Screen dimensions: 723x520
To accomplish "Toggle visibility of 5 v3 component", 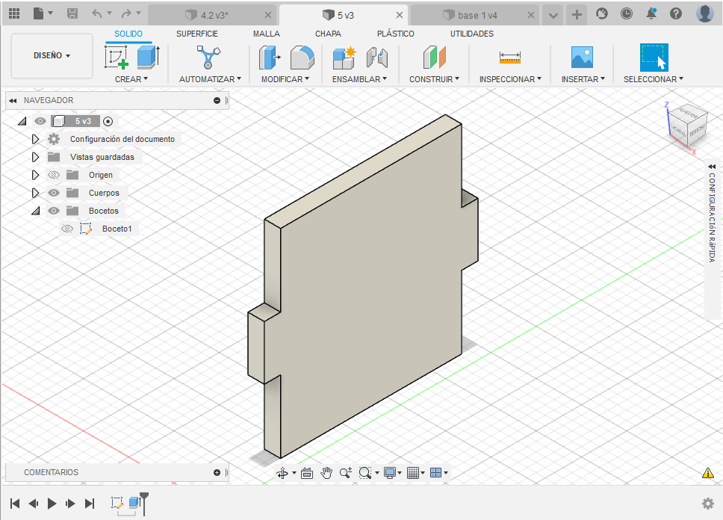I will [x=40, y=121].
